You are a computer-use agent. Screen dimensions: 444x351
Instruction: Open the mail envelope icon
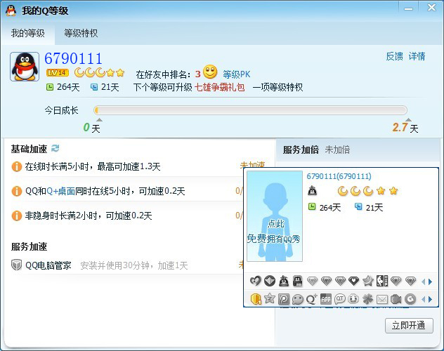[x=381, y=299]
